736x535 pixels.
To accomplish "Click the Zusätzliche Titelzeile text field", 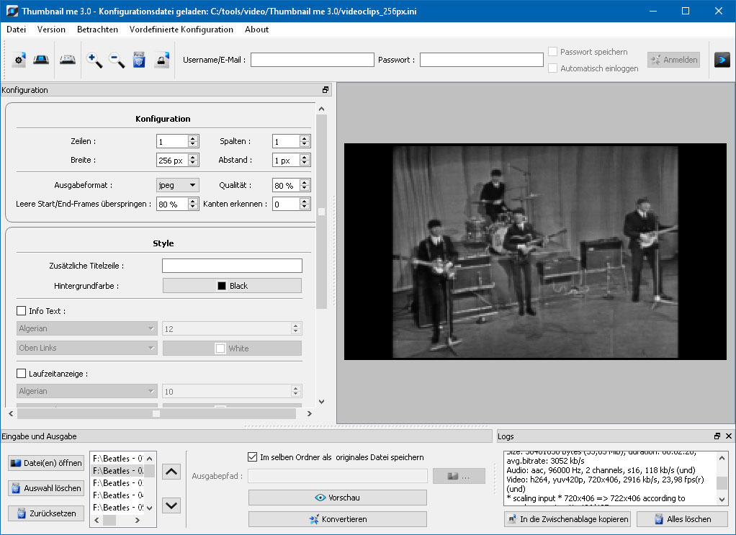I will pos(232,266).
